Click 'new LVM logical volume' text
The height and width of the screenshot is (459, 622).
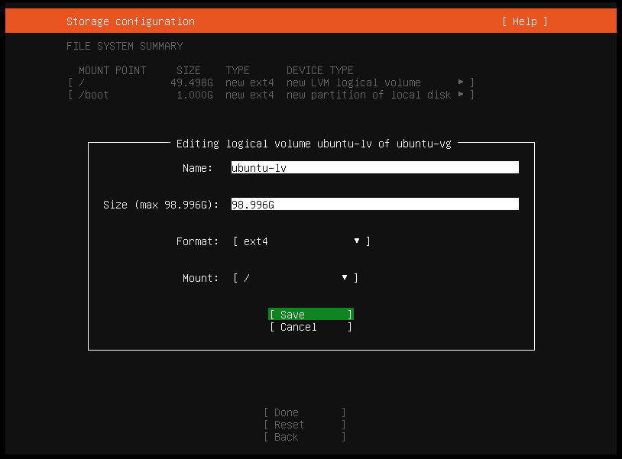click(354, 82)
